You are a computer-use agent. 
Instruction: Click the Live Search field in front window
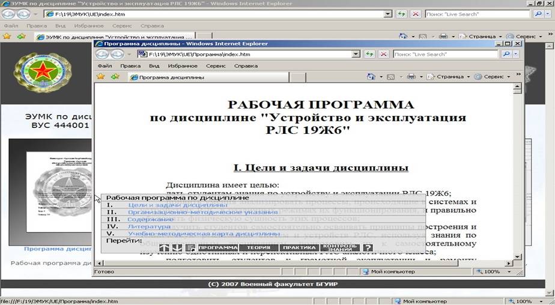pos(445,54)
